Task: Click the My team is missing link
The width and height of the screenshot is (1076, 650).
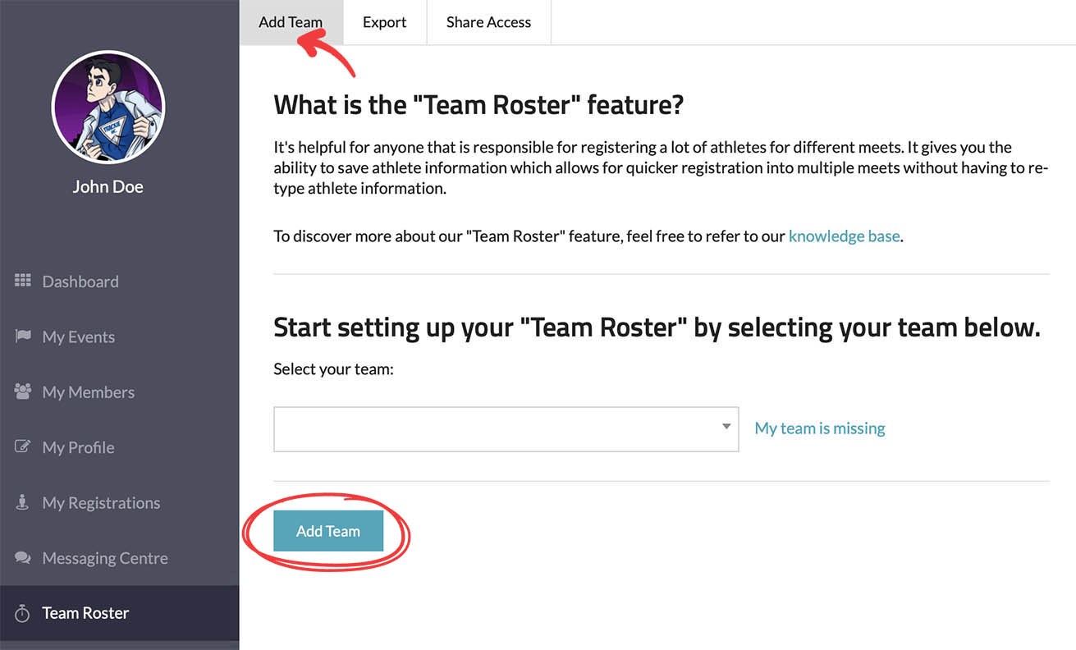Action: coord(819,428)
